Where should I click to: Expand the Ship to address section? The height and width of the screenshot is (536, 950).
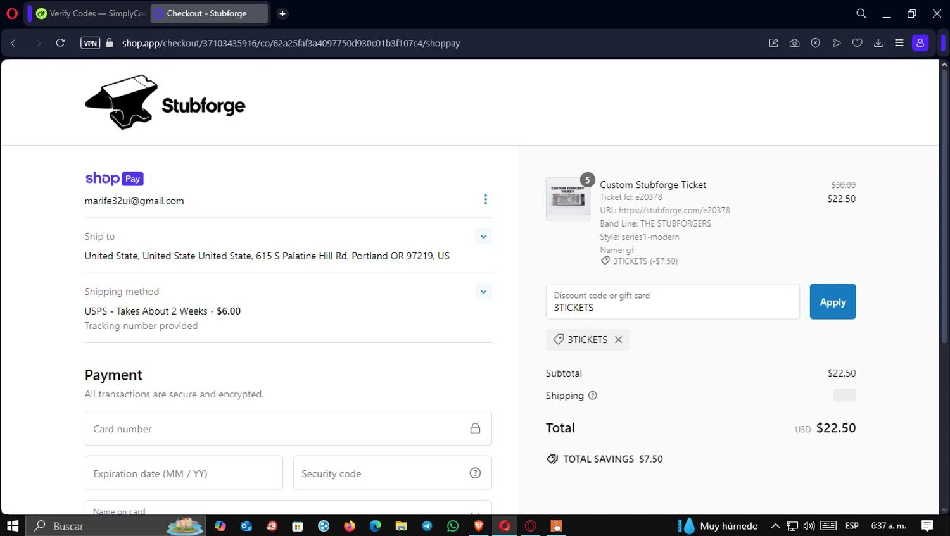point(483,237)
